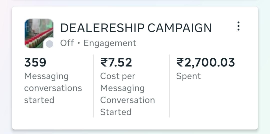Tap the Off status text

(67, 43)
